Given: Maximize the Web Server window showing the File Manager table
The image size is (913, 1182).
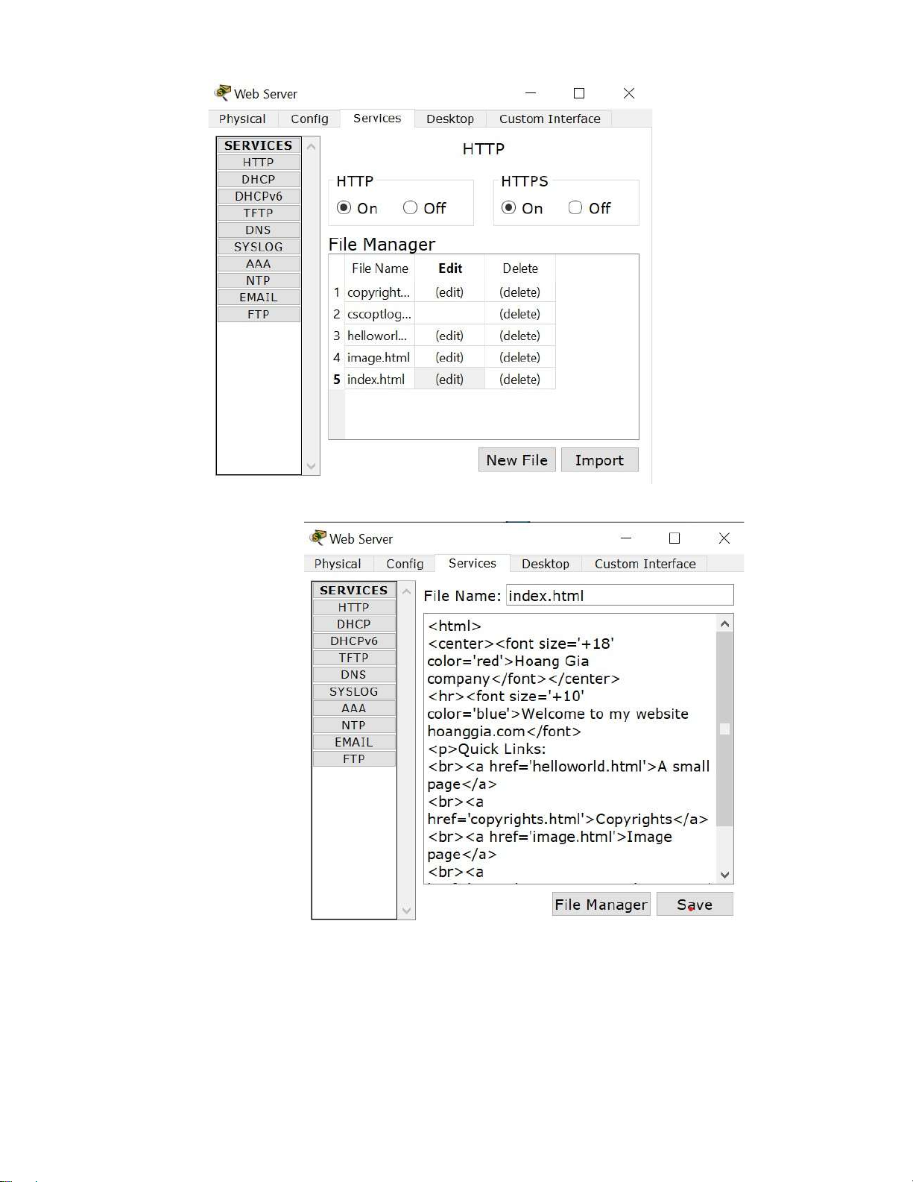Looking at the screenshot, I should (579, 93).
